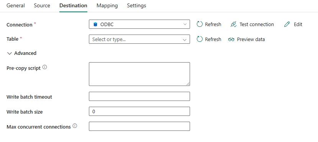Click the ODBC database icon in Connection
Screen dimensions: 318x142
click(95, 25)
